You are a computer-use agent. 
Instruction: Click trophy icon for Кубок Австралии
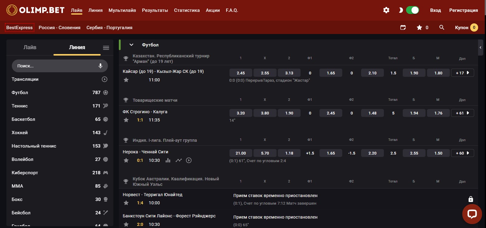pyautogui.click(x=126, y=182)
